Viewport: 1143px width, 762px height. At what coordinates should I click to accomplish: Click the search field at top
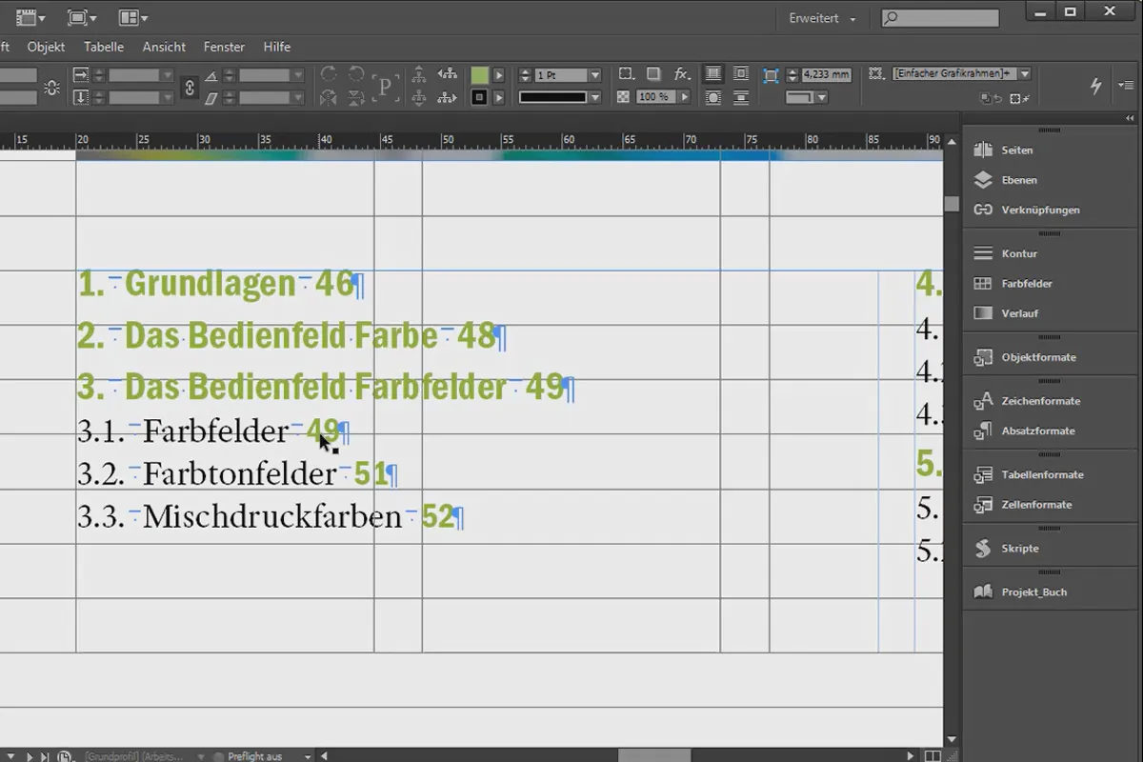[x=940, y=17]
